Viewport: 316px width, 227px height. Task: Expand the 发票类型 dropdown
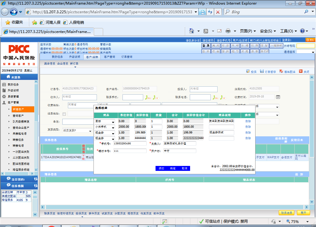[90, 130]
